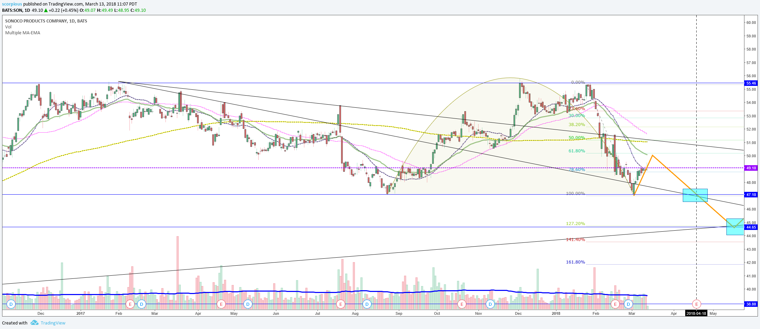Viewport: 760px width, 329px height.
Task: Click the 50.00% Fibonacci level label
Action: (x=577, y=138)
